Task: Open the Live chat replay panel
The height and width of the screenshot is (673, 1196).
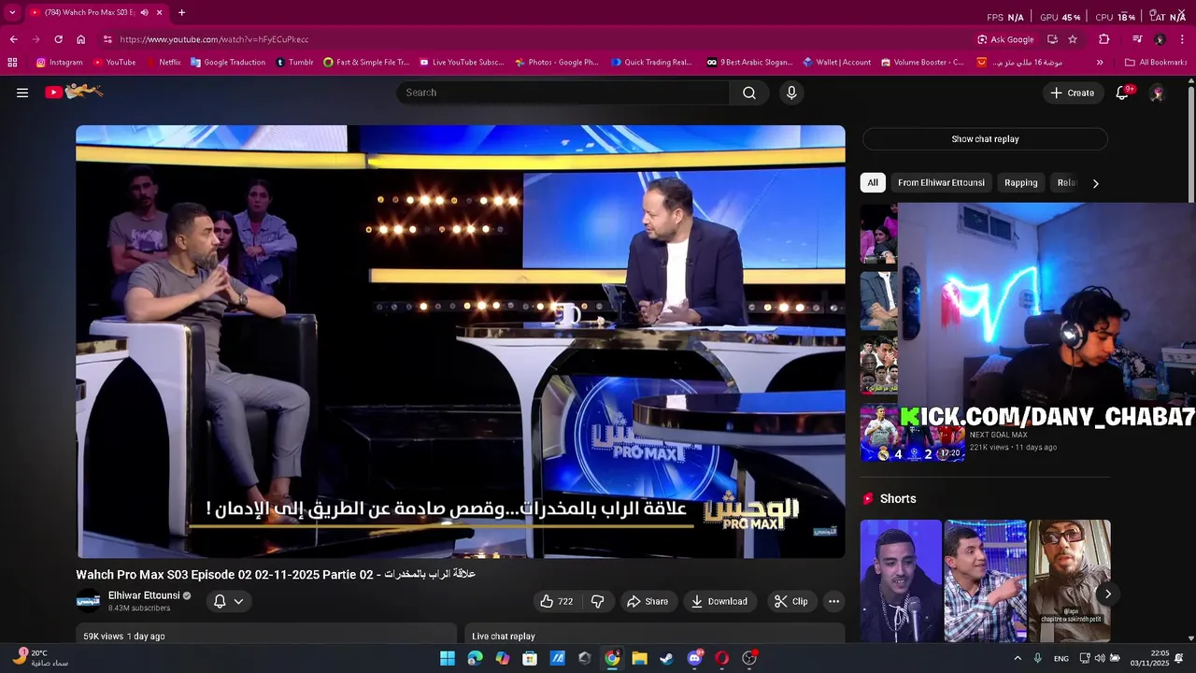Action: pyautogui.click(x=654, y=635)
